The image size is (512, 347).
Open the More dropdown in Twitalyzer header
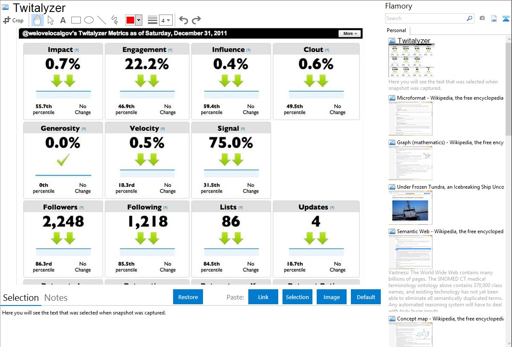click(350, 33)
